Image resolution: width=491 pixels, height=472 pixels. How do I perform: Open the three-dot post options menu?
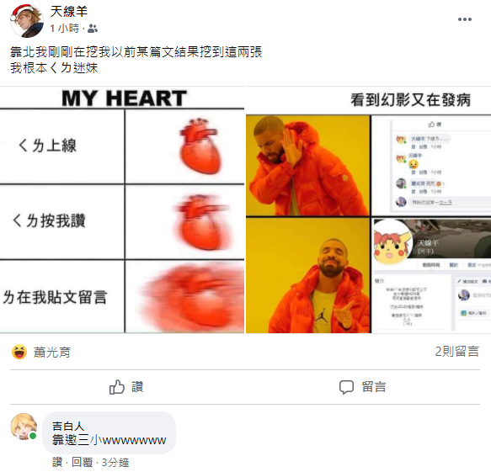click(x=464, y=19)
